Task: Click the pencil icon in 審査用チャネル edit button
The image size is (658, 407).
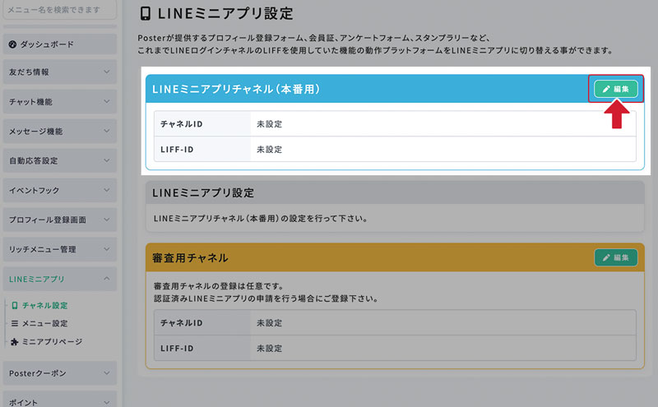Action: pos(606,257)
